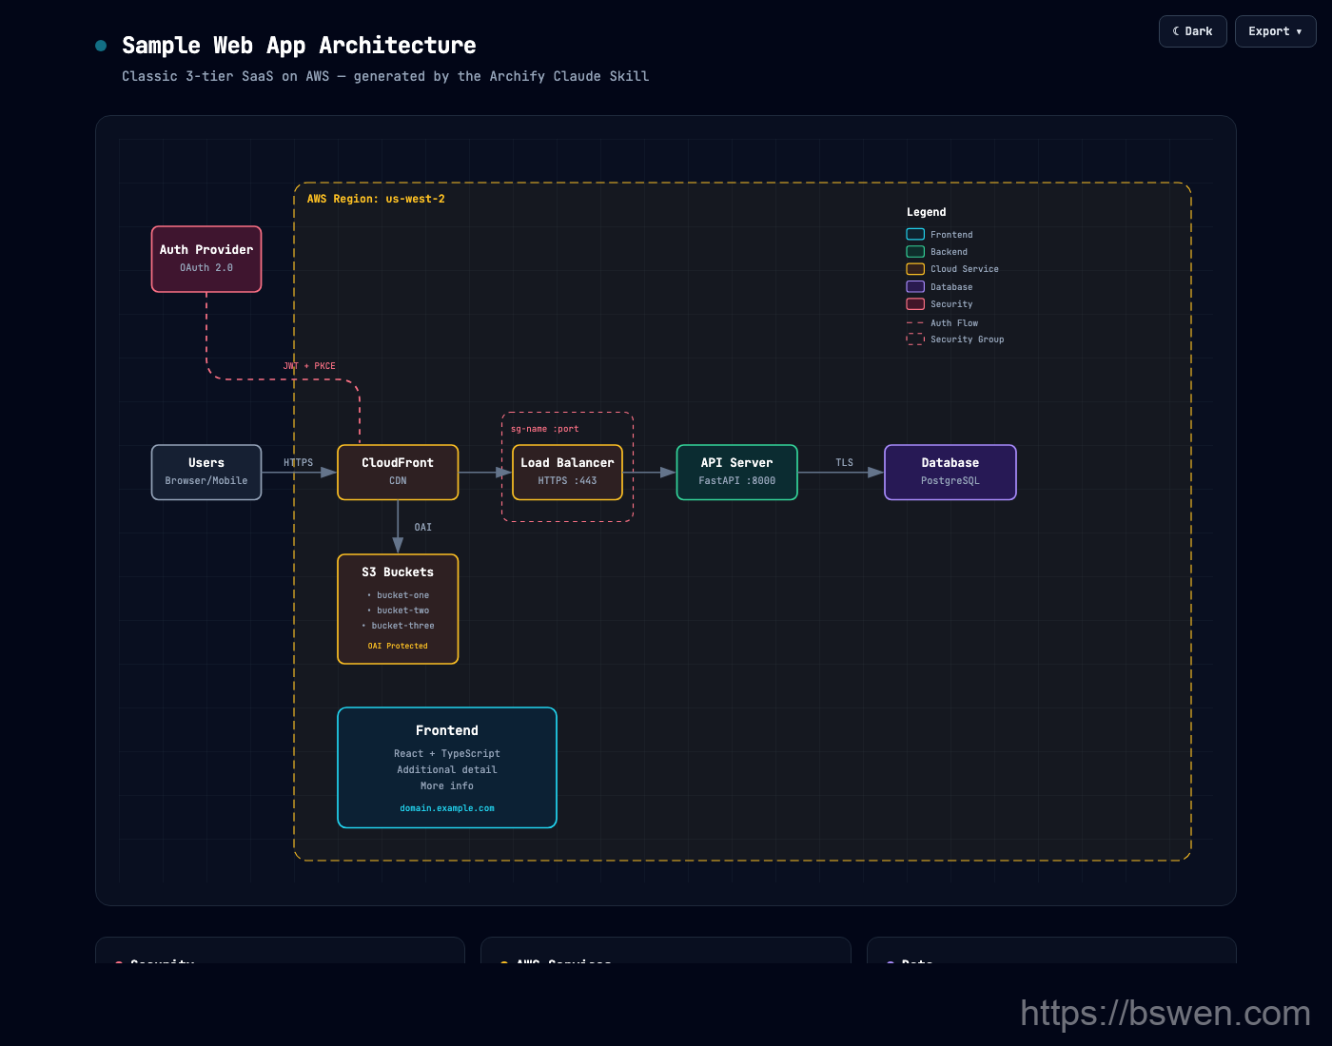Click the 'React + TypeScript' text
Viewport: 1332px width, 1046px height.
pos(447,753)
